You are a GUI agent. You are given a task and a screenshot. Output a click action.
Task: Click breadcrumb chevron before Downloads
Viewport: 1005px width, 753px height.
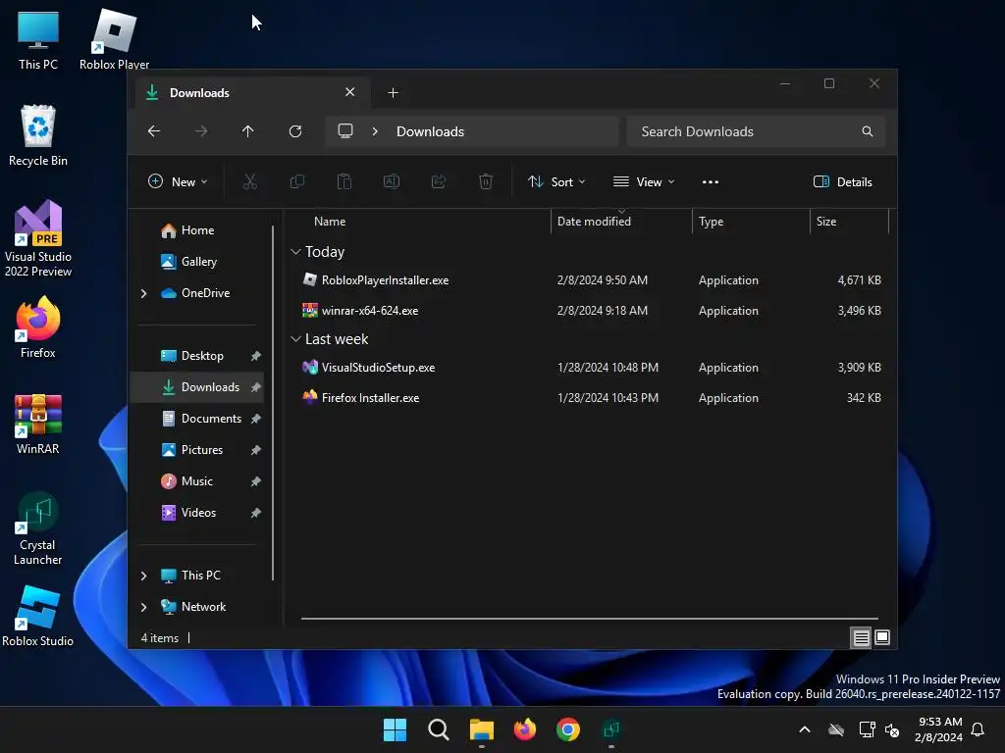[375, 131]
